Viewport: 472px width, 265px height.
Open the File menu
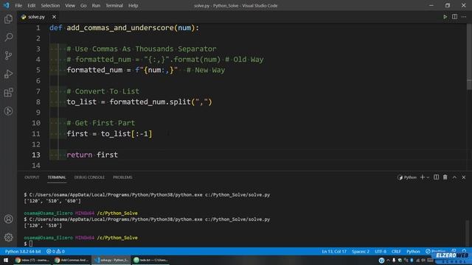[18, 5]
